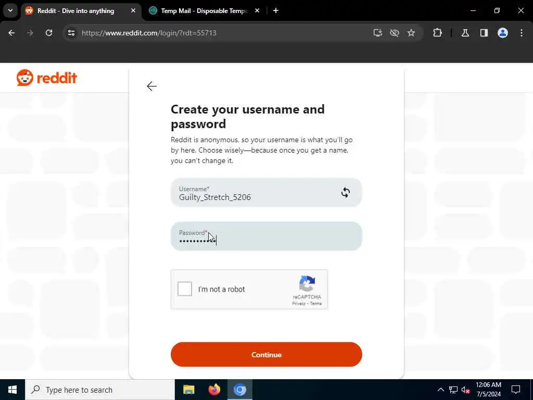Click the Continue button

pos(266,354)
